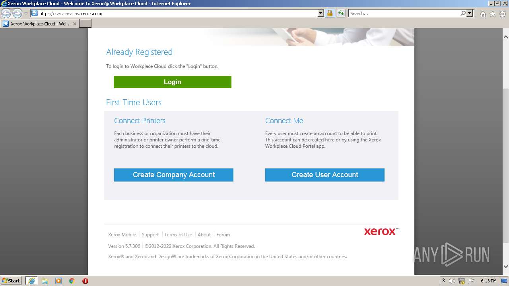
Task: Click the 6:13 PM taskbar clock
Action: click(x=489, y=281)
